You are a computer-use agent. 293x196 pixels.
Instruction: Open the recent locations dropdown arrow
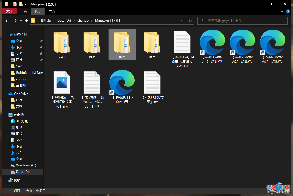pos(21,21)
